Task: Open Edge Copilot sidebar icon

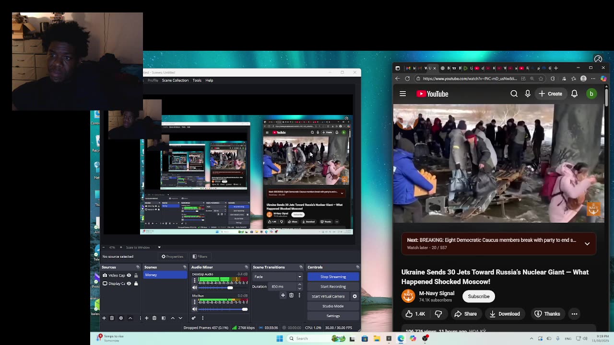Action: [603, 79]
